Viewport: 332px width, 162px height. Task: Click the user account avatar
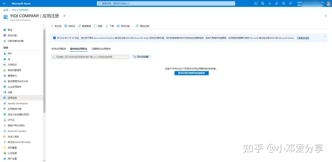pyautogui.click(x=328, y=3)
